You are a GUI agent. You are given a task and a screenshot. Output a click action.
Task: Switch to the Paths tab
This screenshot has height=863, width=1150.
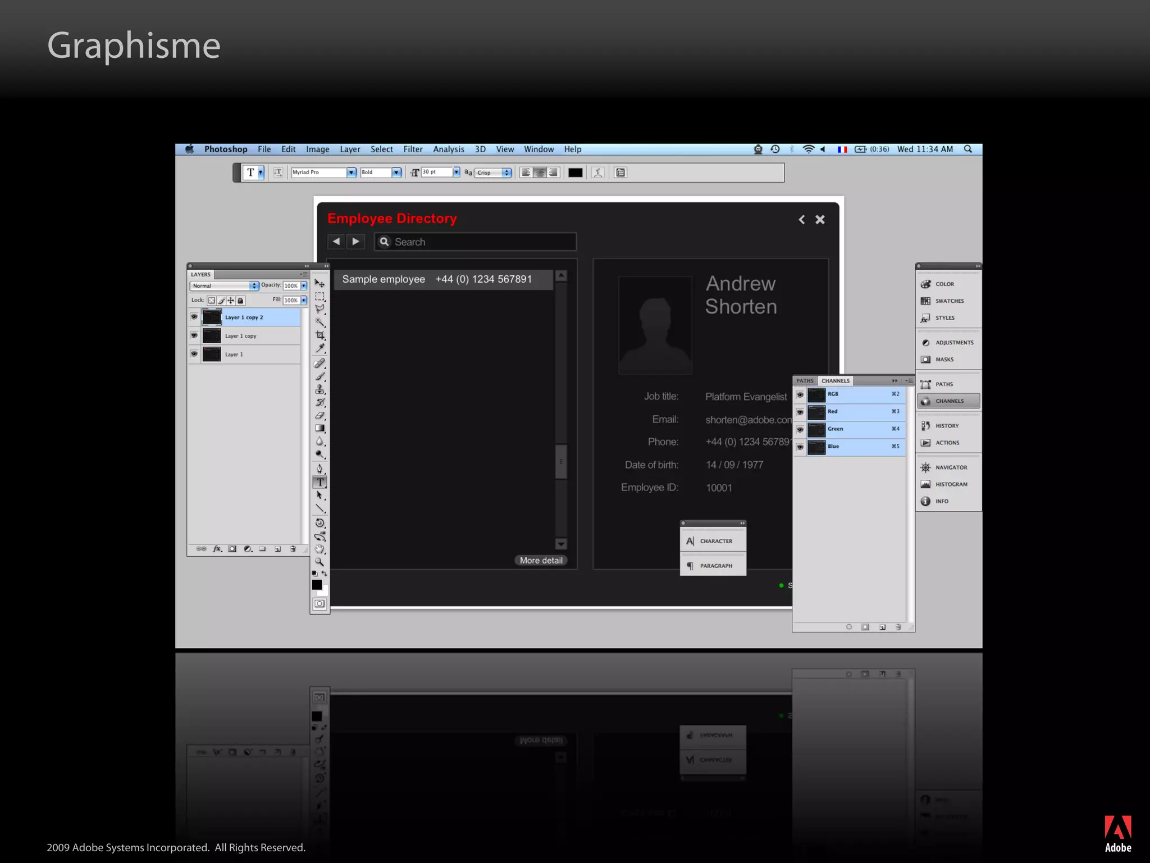tap(805, 381)
